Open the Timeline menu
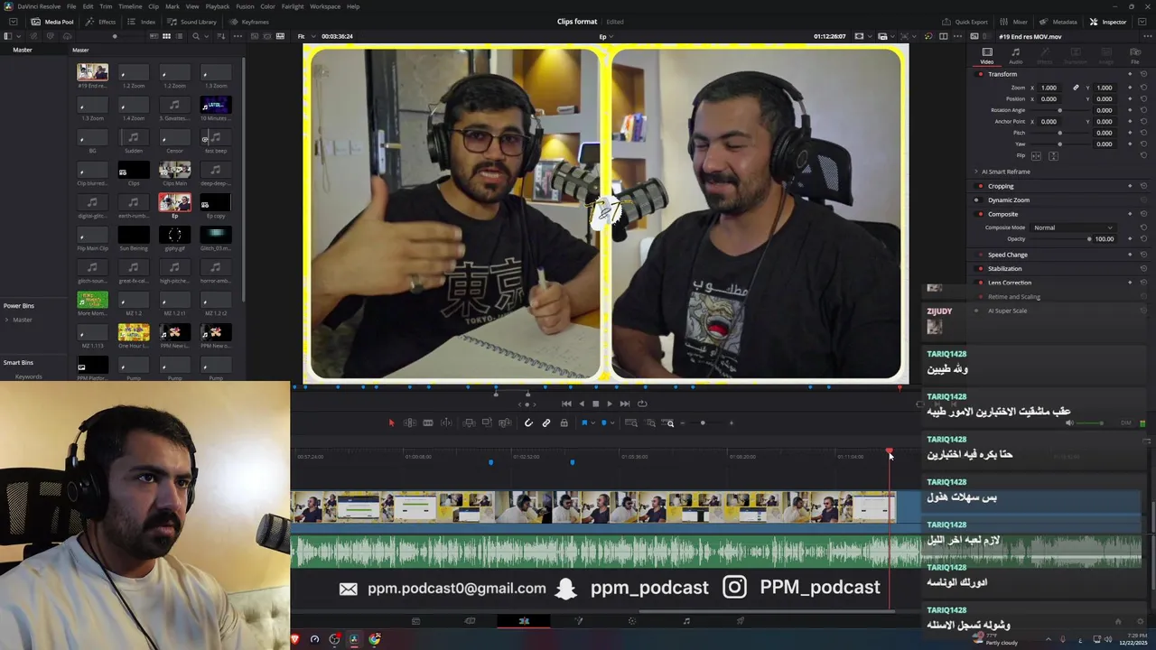 (x=130, y=6)
